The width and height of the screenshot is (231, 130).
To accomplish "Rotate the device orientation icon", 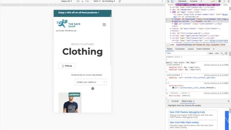I will point(119,1).
